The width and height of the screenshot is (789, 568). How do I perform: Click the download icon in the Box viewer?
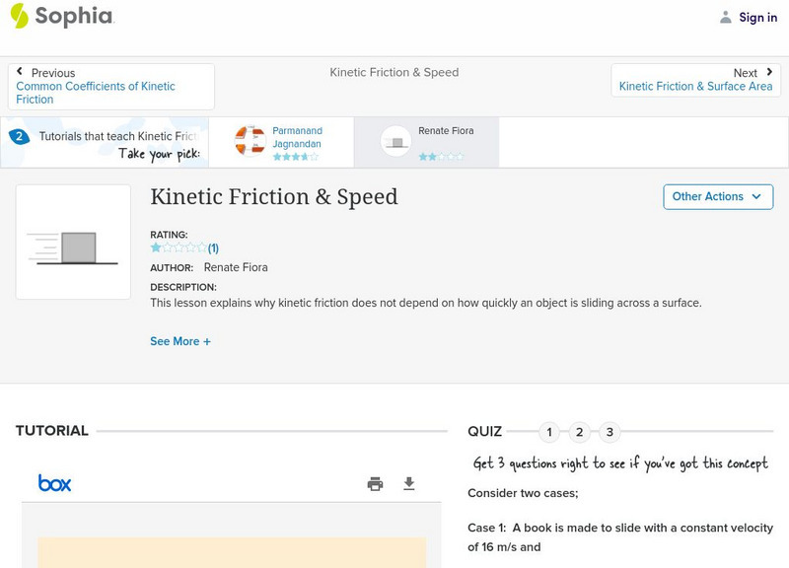tap(408, 483)
